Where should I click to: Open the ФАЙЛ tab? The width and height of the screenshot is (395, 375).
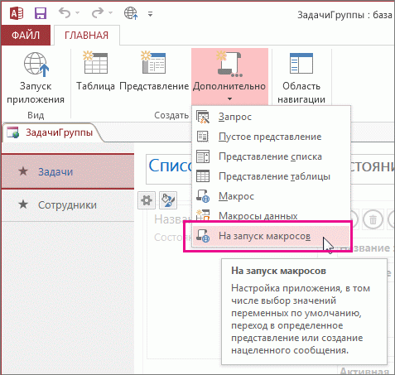coord(26,35)
